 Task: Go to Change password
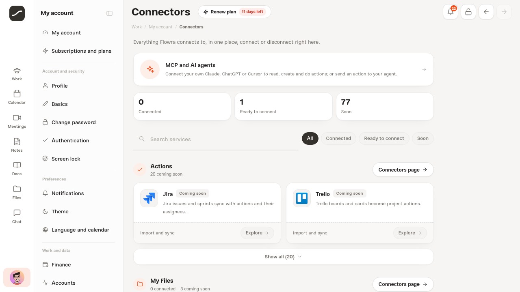tap(78, 122)
